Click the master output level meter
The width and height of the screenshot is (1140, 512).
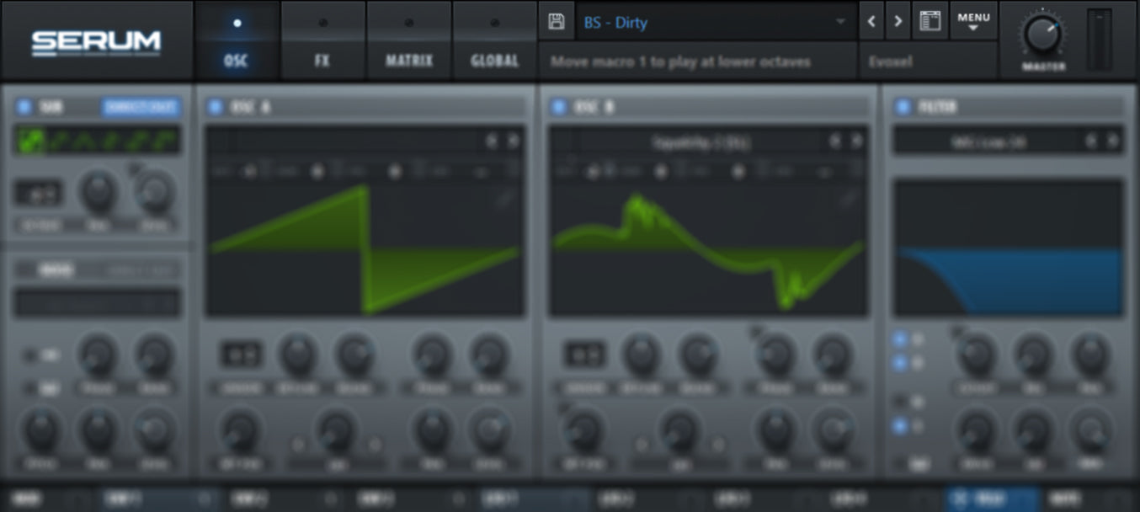click(1100, 39)
